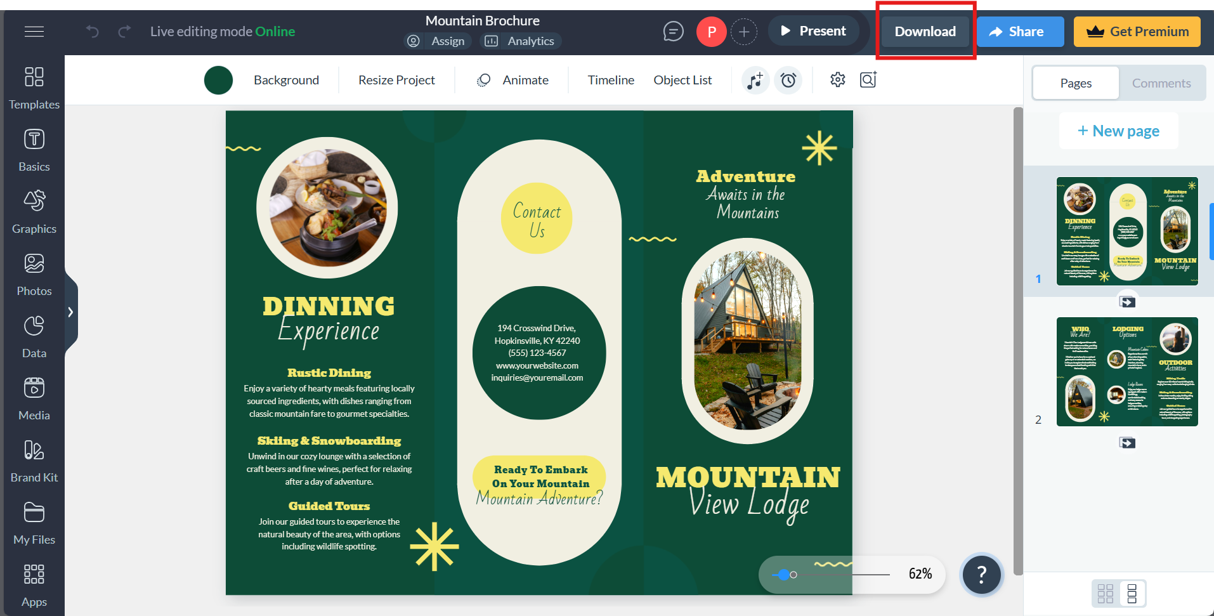Screen dimensions: 1214x616
Task: Open the hamburger main menu
Action: point(34,31)
